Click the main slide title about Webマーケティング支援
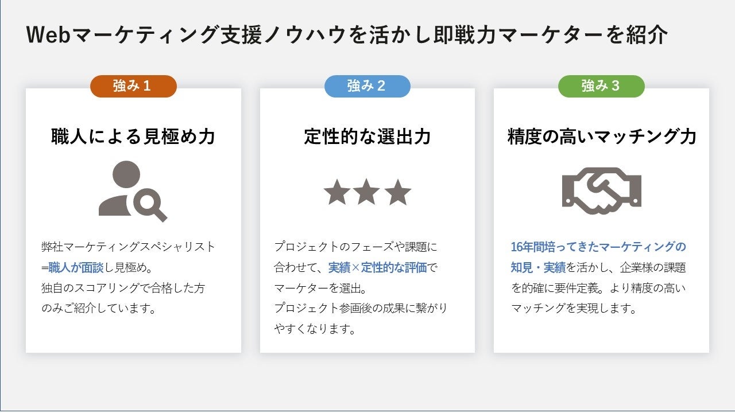The image size is (735, 413). (347, 36)
